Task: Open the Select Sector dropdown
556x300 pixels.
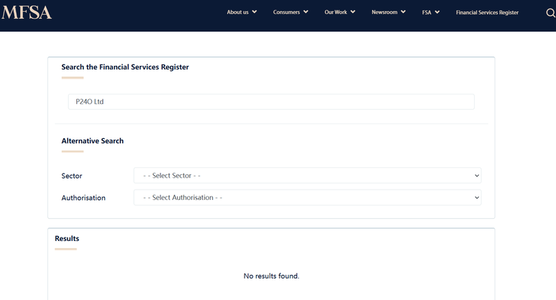Action: point(307,176)
